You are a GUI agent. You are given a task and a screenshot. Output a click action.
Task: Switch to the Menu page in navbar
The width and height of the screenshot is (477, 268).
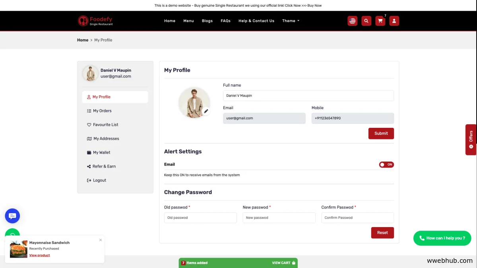pos(188,21)
